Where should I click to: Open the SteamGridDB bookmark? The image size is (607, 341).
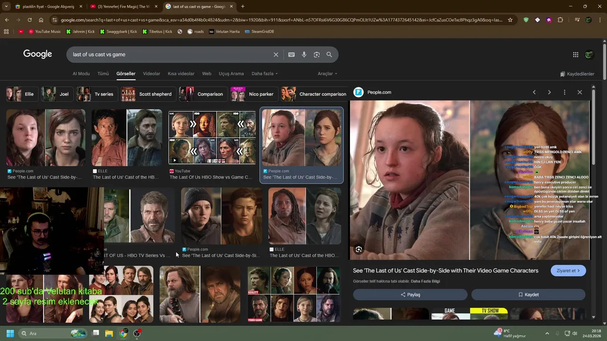pos(259,31)
